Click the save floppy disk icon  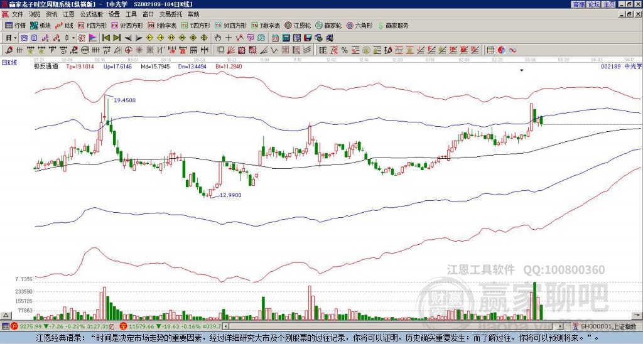pos(308,38)
